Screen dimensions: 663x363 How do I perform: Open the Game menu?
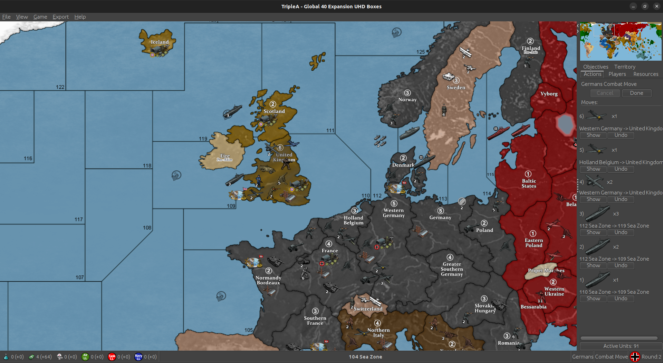[40, 17]
